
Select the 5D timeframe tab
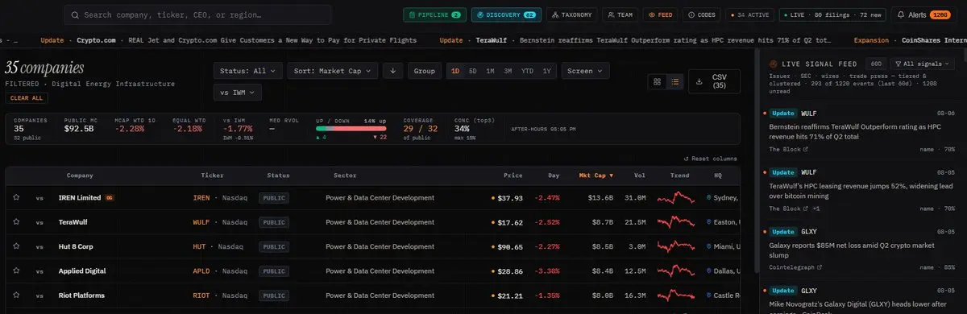(473, 71)
